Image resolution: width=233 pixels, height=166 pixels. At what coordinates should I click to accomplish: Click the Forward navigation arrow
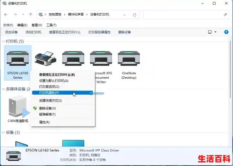point(15,14)
